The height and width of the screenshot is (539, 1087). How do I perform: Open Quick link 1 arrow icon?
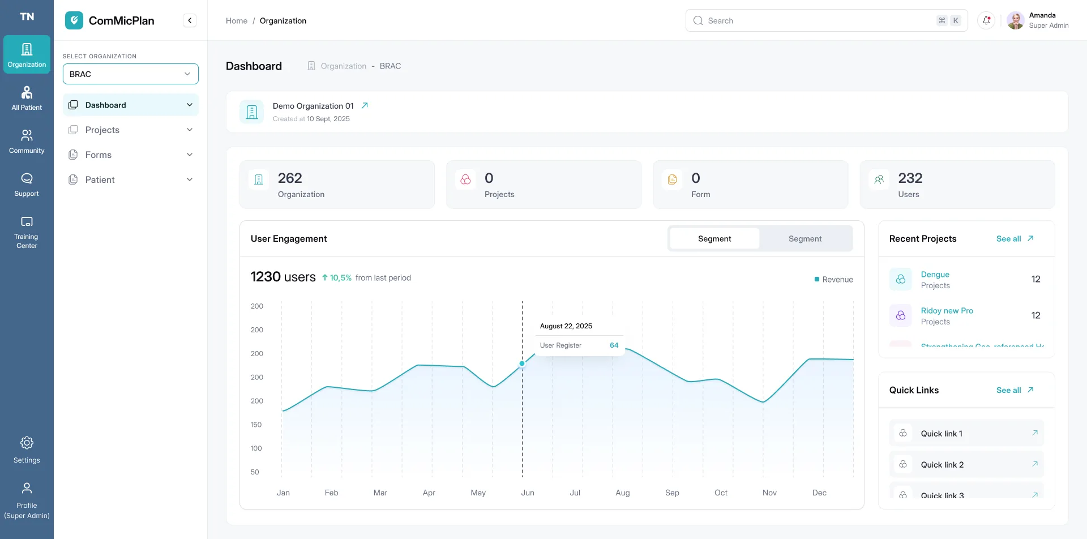[1035, 433]
